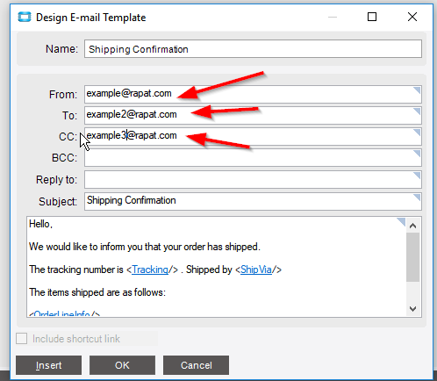This screenshot has height=381, width=437.
Task: Click 'The items shipped are as follows:' line
Action: click(x=97, y=292)
